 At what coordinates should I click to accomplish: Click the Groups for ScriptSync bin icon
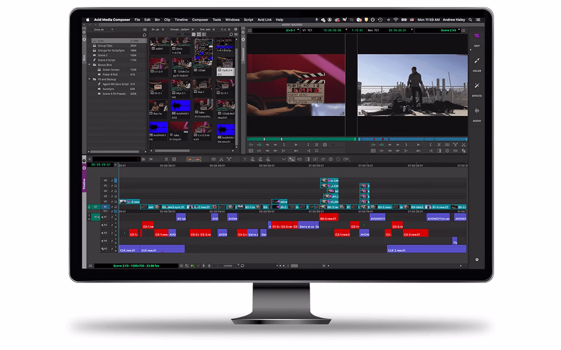pyautogui.click(x=95, y=50)
